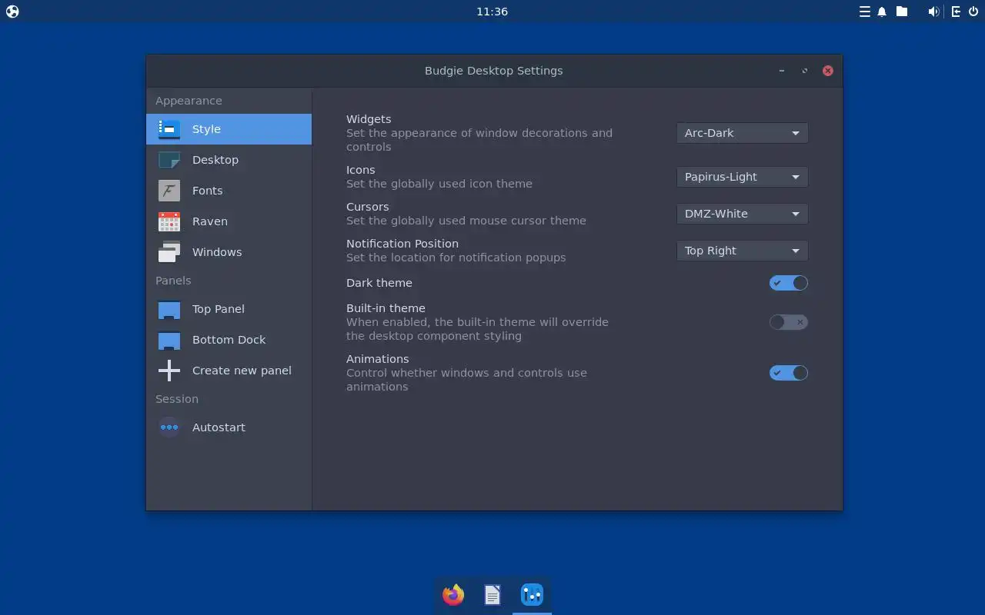The height and width of the screenshot is (615, 985).
Task: Click the volume speaker icon
Action: pyautogui.click(x=933, y=12)
